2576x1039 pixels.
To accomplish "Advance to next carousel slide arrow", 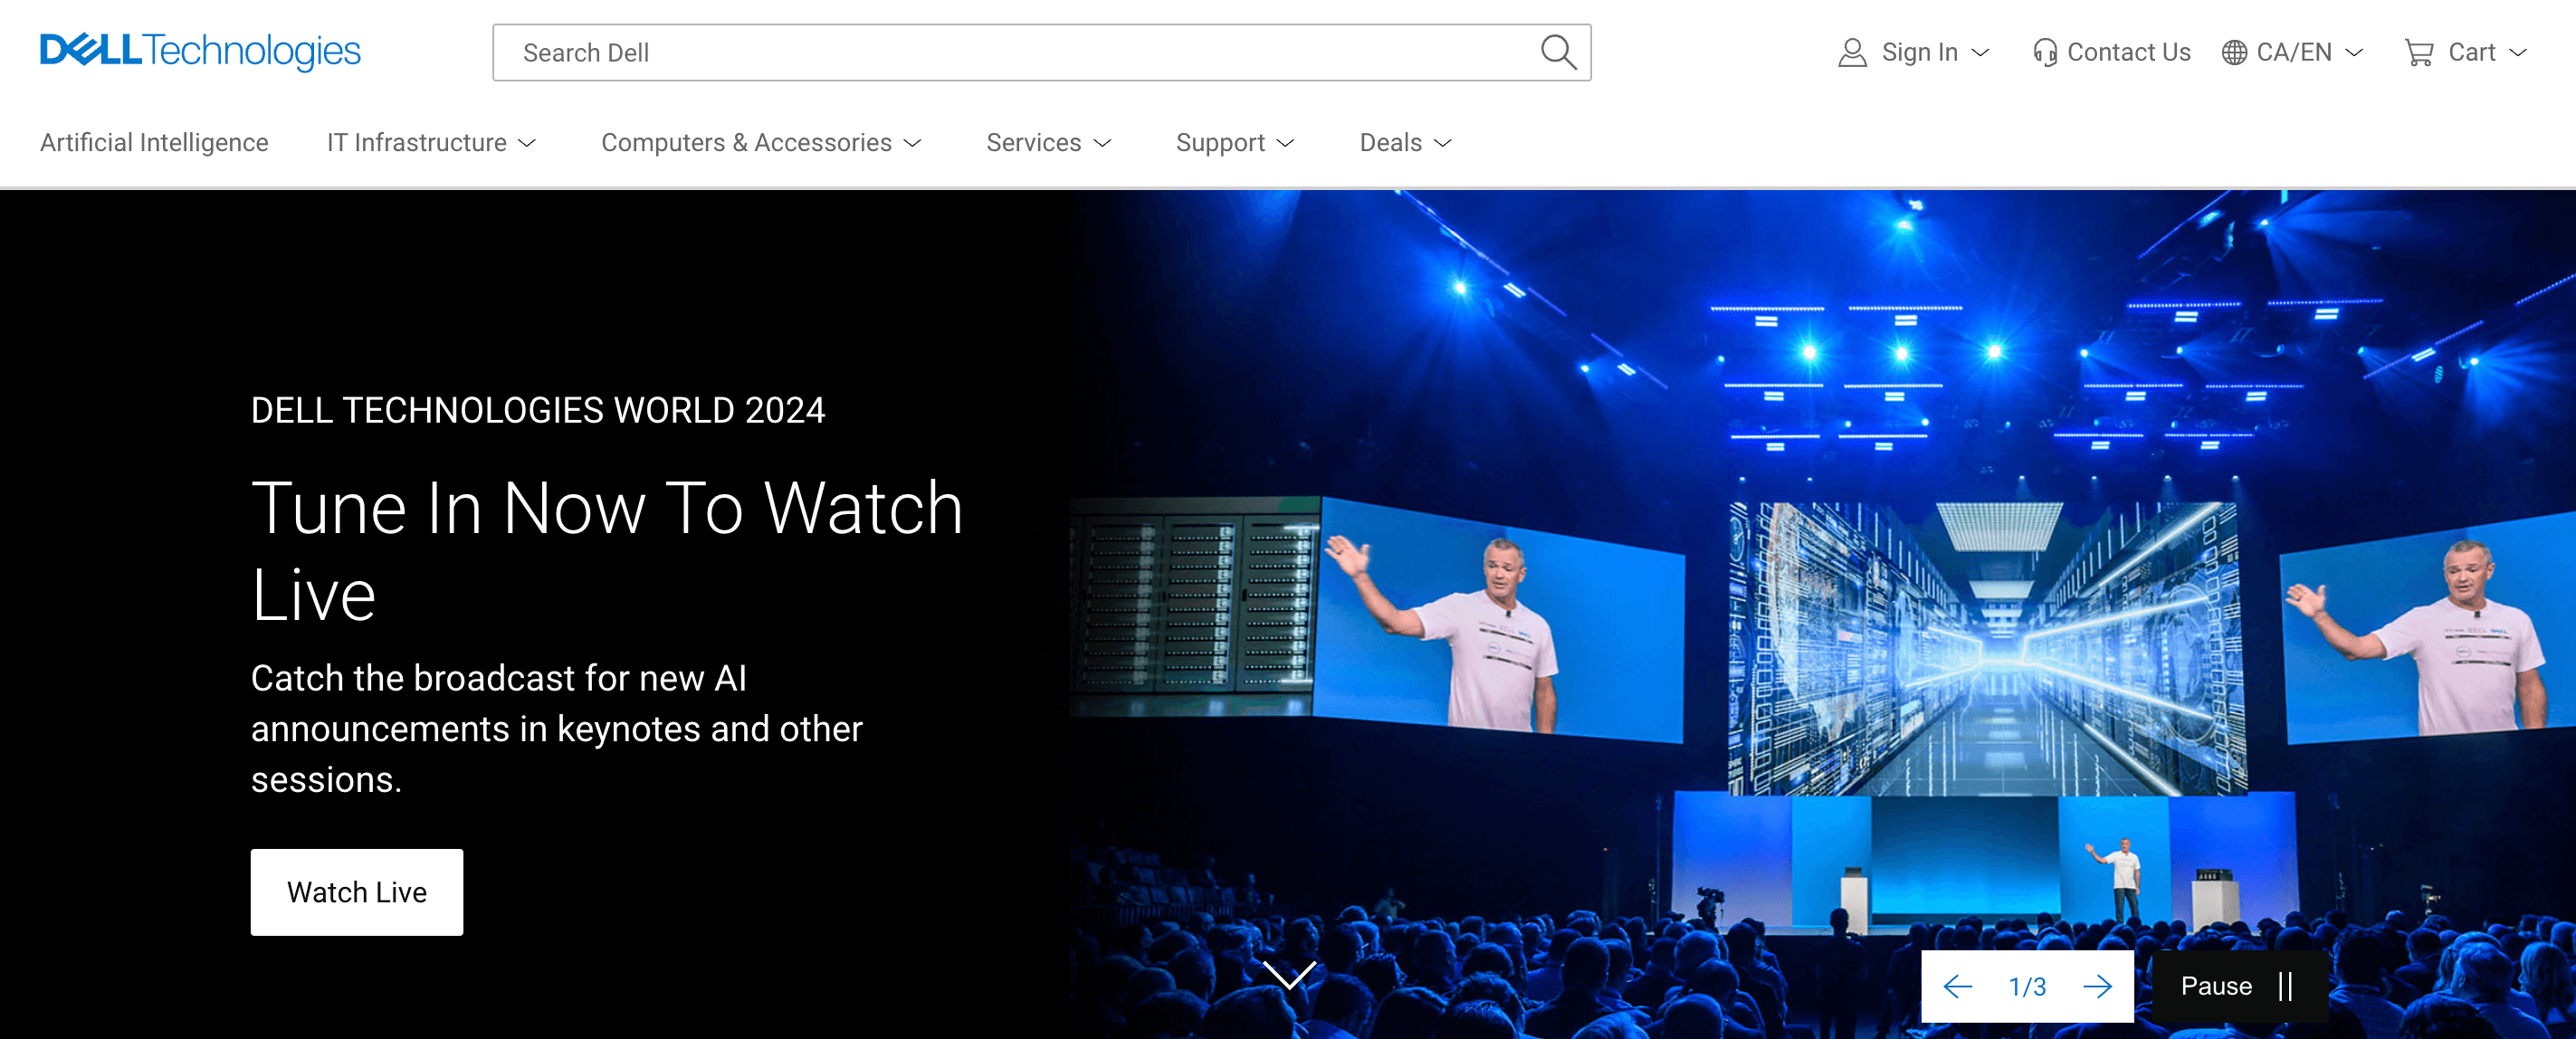I will coord(2097,987).
